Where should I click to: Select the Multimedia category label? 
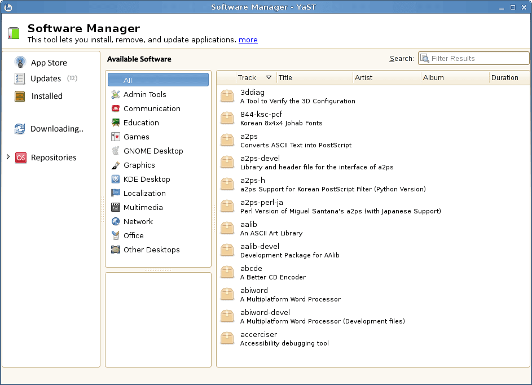click(143, 207)
